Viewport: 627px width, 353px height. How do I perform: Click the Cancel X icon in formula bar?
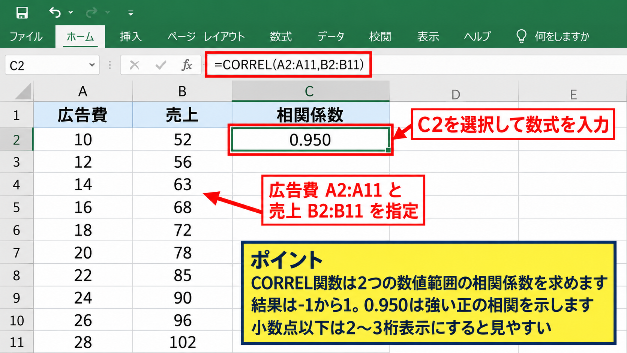pyautogui.click(x=134, y=65)
